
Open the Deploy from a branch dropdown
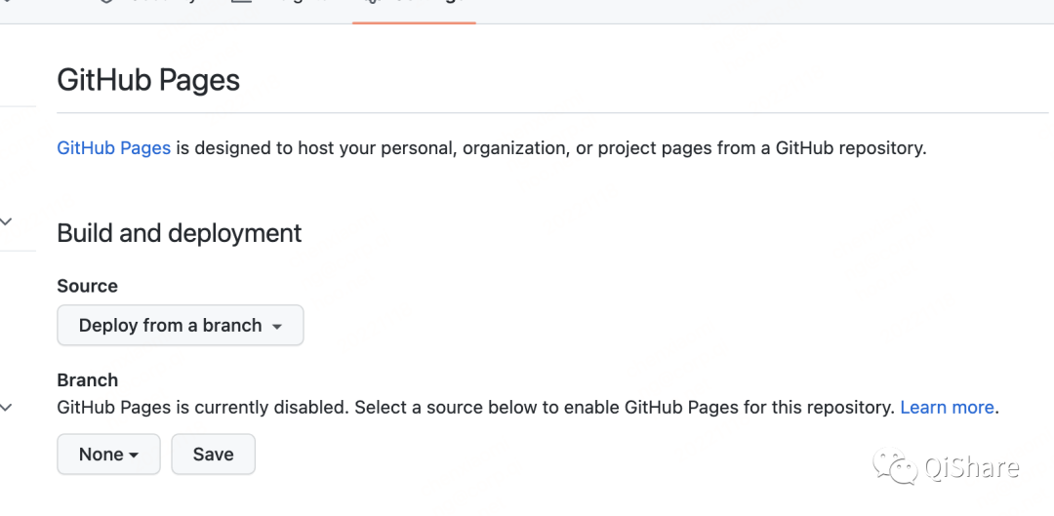coord(181,326)
